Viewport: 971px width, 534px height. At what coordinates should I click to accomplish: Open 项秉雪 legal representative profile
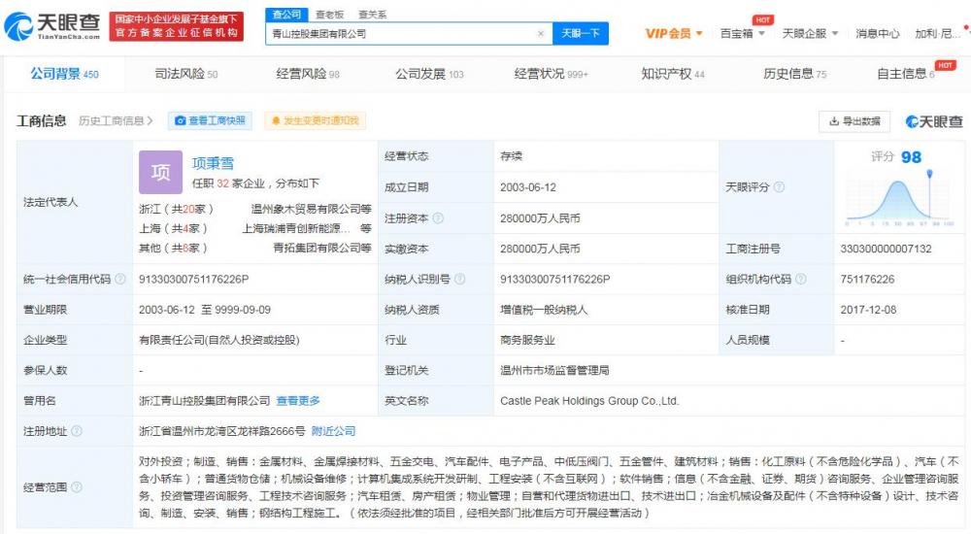[x=213, y=163]
